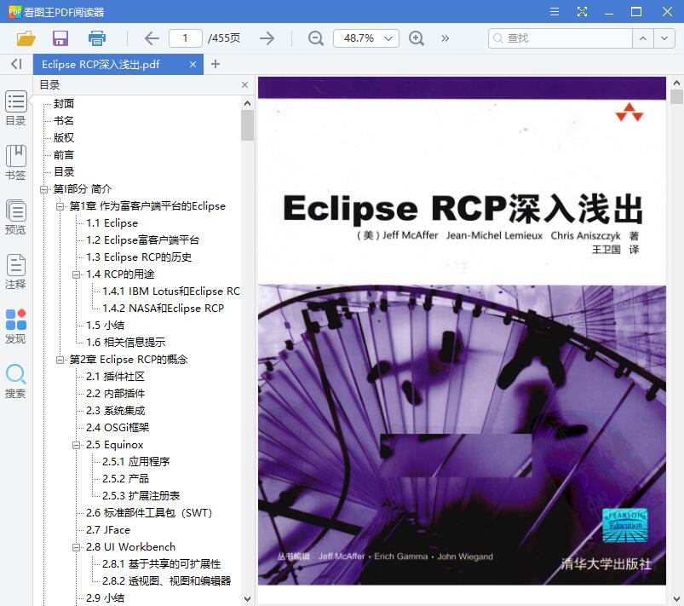Open outline entry 2.6 标准部件工具包 (SWT)

pos(149,512)
